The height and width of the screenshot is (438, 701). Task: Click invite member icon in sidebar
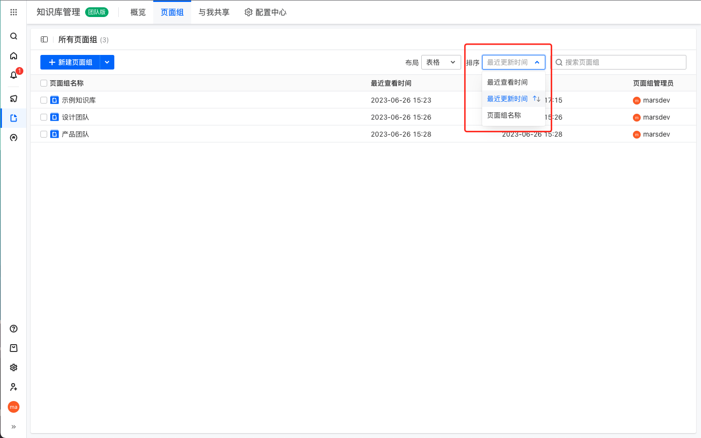click(x=14, y=387)
